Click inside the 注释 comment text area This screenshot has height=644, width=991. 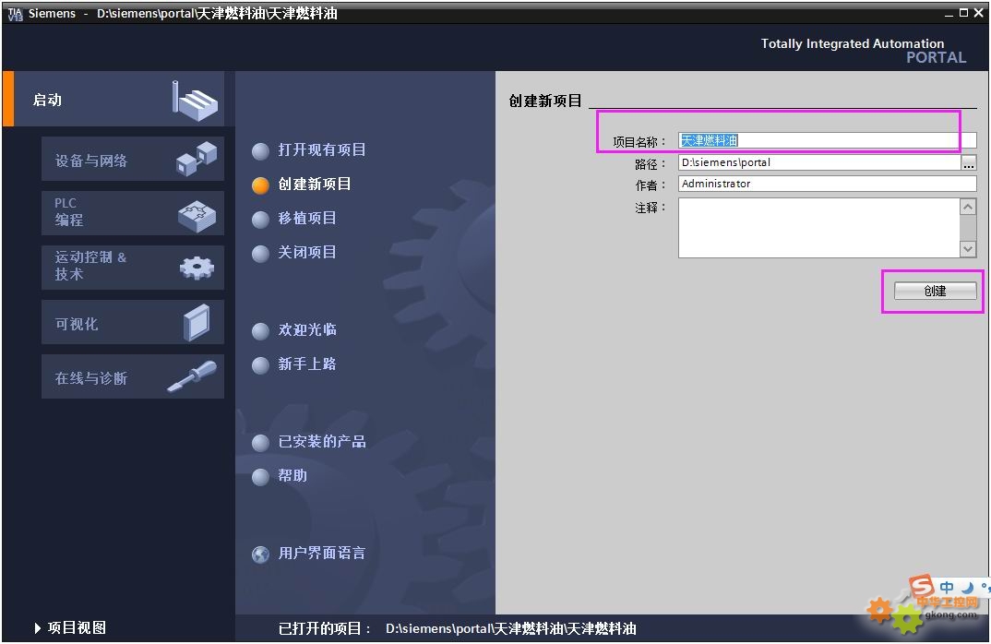[x=818, y=228]
